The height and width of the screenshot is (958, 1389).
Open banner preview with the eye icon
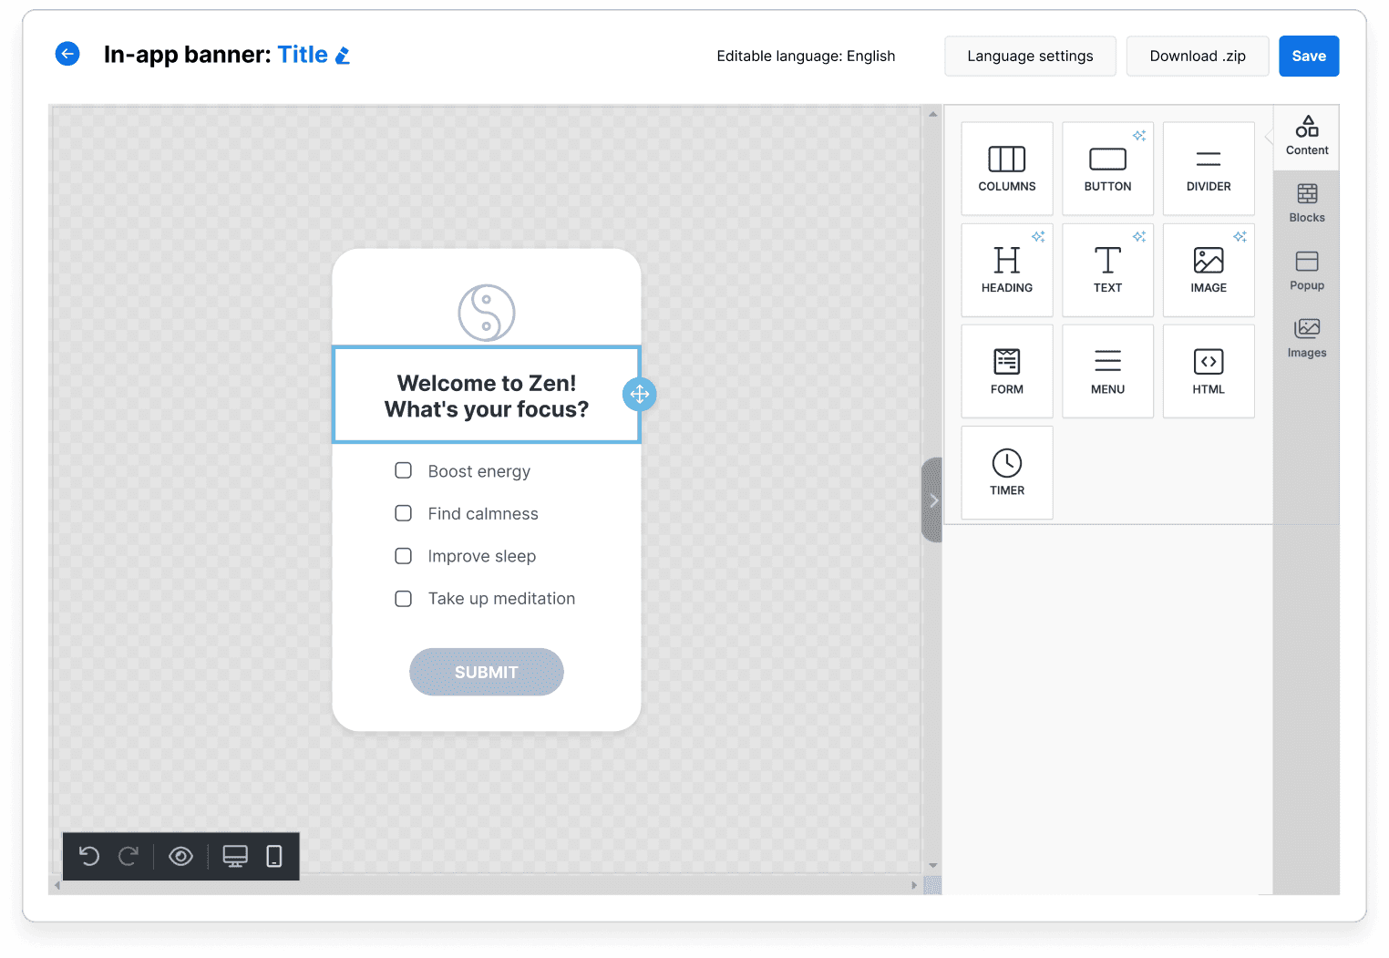point(180,856)
